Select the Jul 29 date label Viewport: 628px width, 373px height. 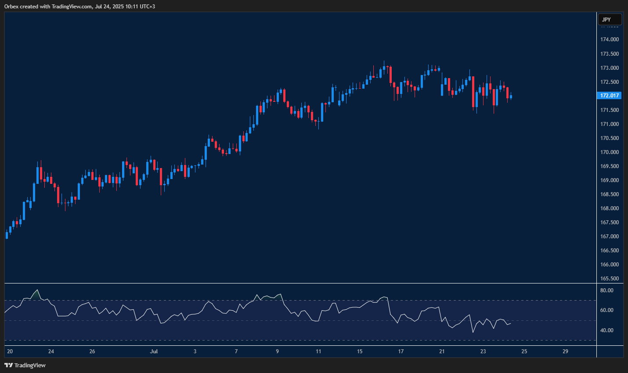[565, 351]
